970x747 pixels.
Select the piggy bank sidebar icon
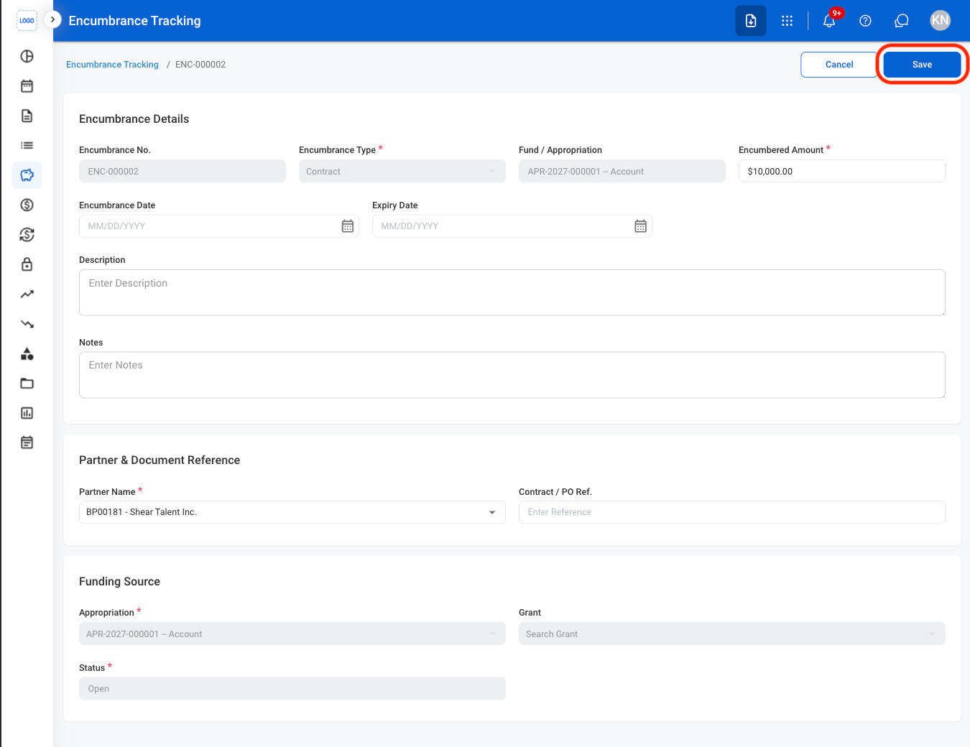(x=27, y=175)
